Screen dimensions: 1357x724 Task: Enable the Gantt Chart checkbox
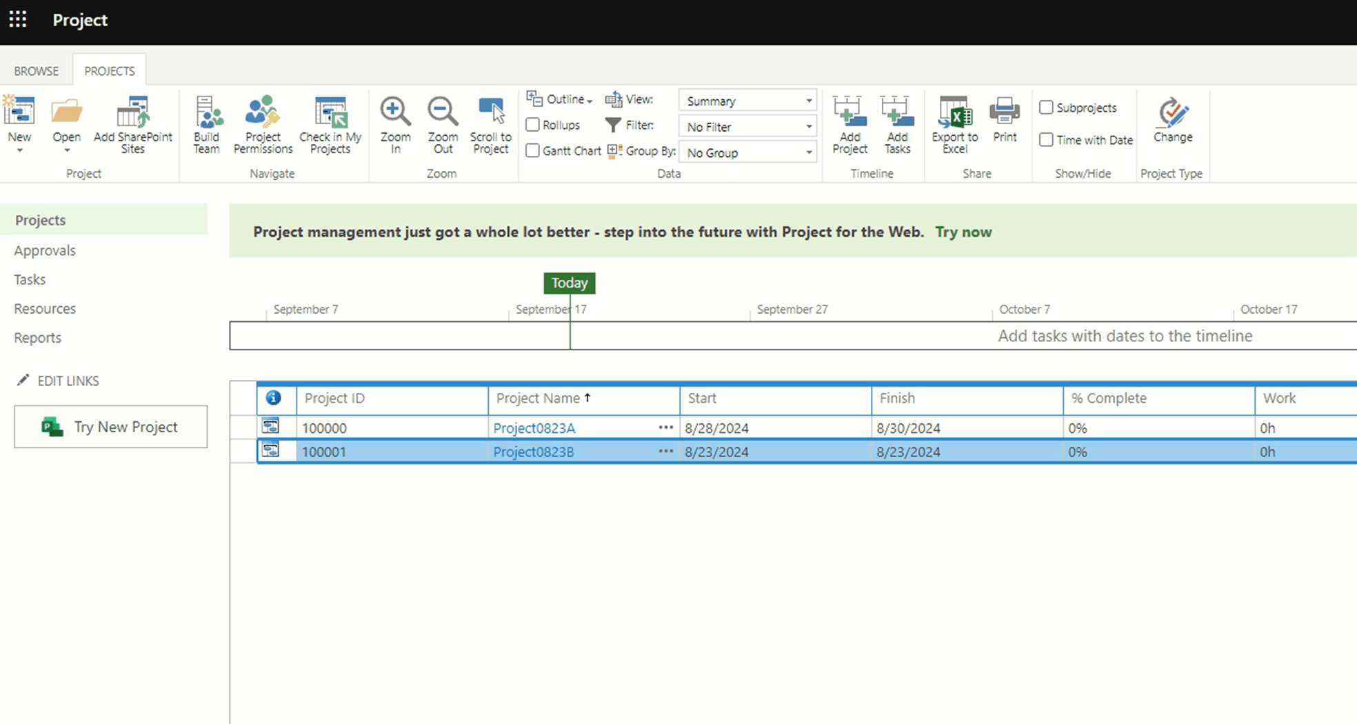tap(532, 150)
